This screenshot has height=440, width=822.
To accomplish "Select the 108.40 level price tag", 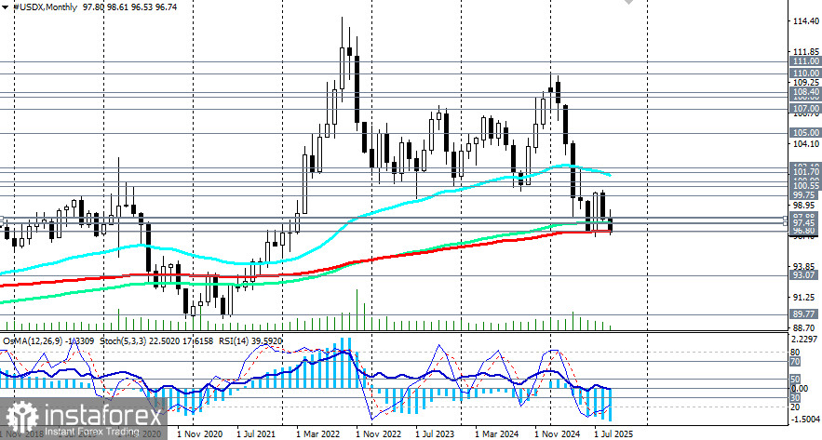I will (806, 92).
